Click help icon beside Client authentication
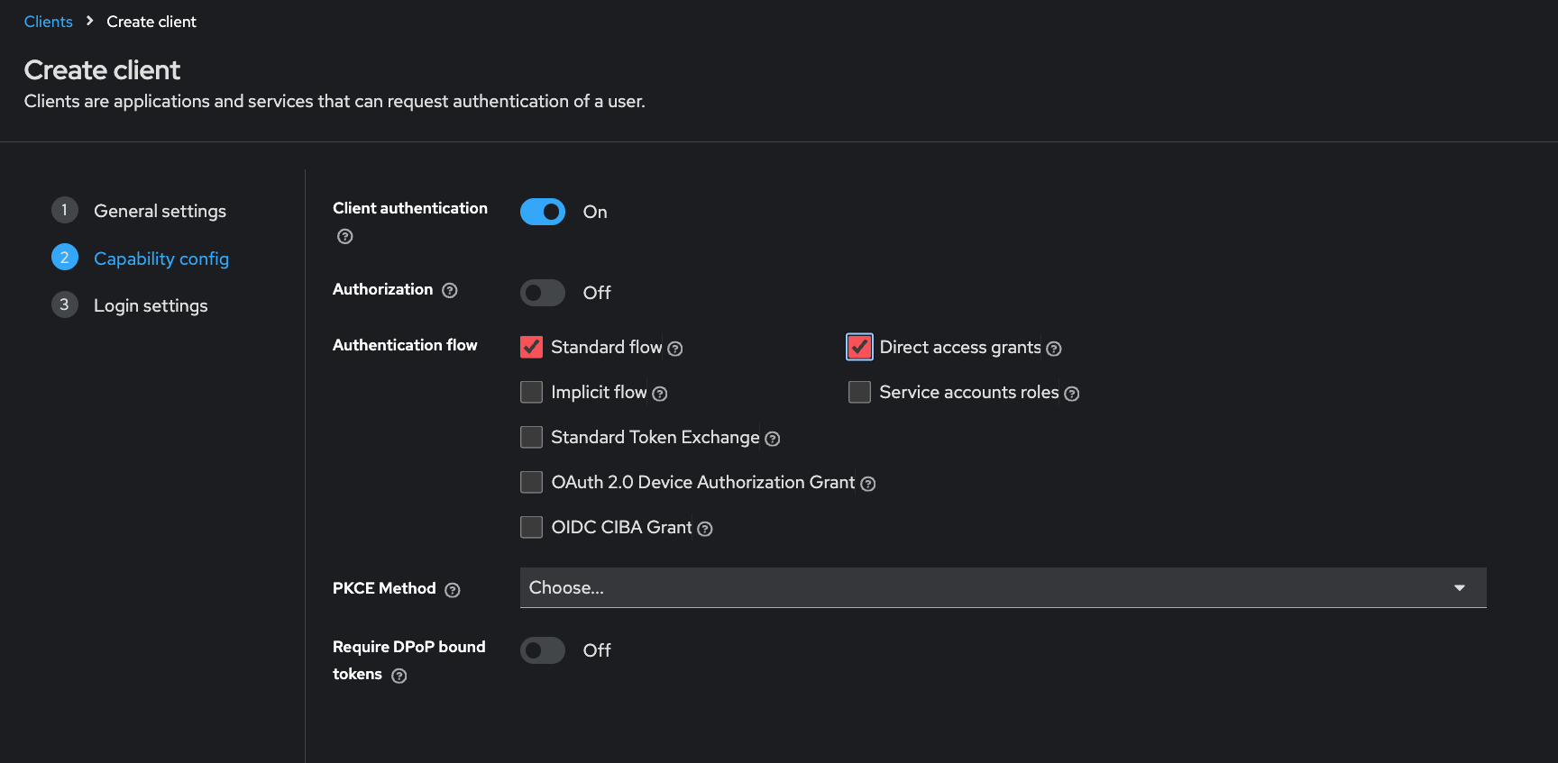Image resolution: width=1558 pixels, height=763 pixels. (344, 237)
